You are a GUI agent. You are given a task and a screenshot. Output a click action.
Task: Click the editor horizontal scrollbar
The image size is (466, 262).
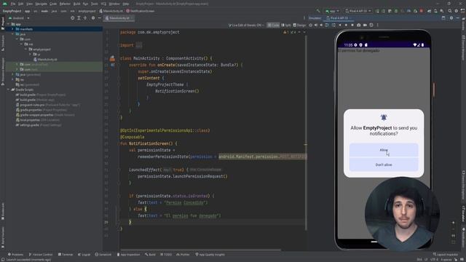pos(201,250)
